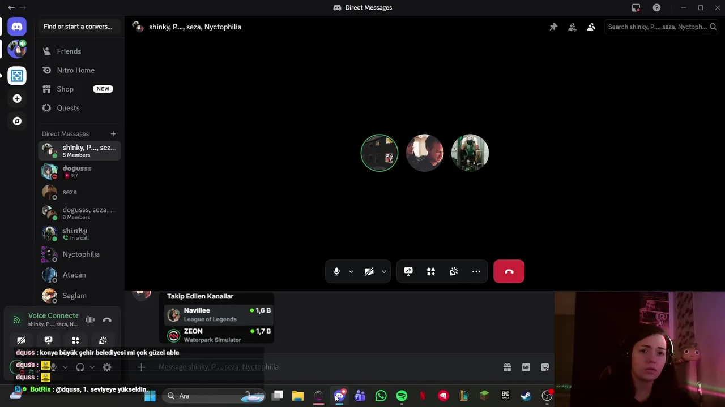Select the third call participant avatar
The width and height of the screenshot is (725, 407).
[470, 153]
